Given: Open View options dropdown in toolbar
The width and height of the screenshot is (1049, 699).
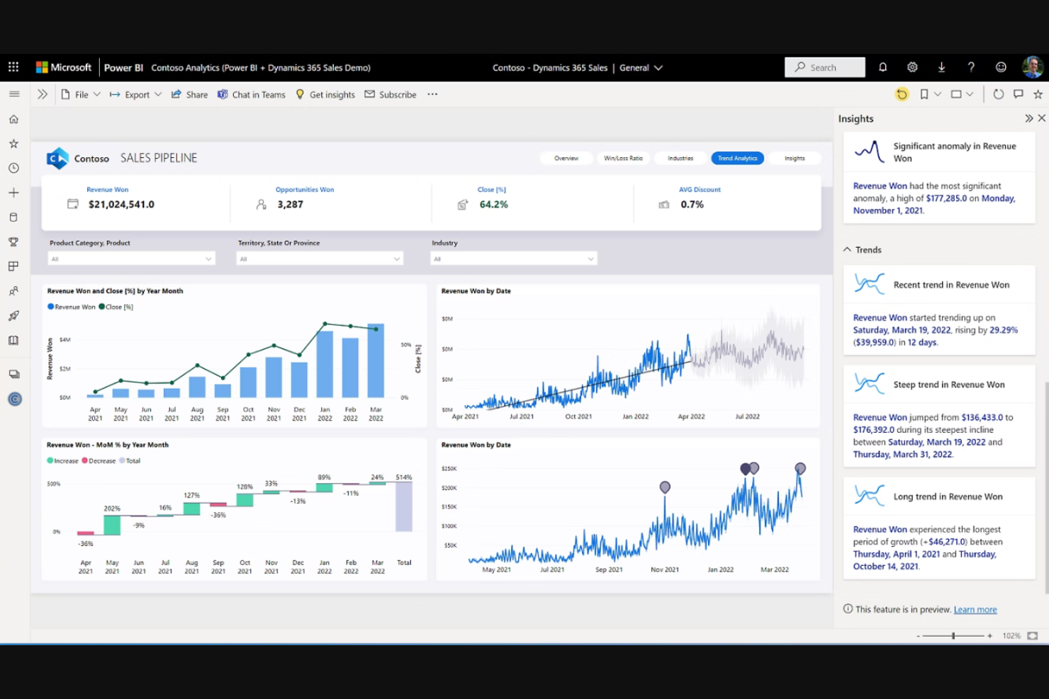Looking at the screenshot, I should (x=962, y=94).
